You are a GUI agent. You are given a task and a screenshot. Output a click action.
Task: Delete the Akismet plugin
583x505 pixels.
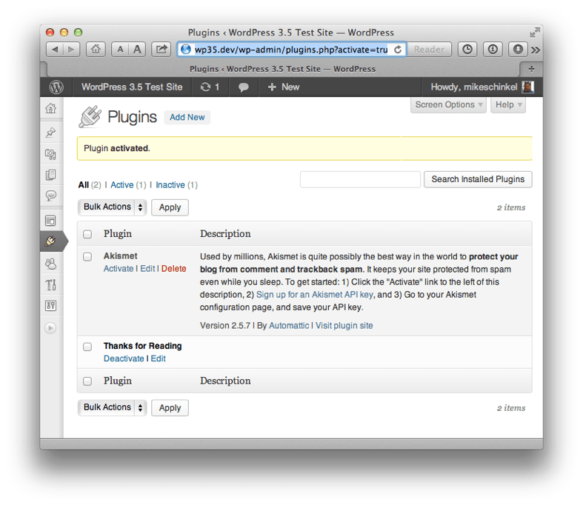point(173,269)
